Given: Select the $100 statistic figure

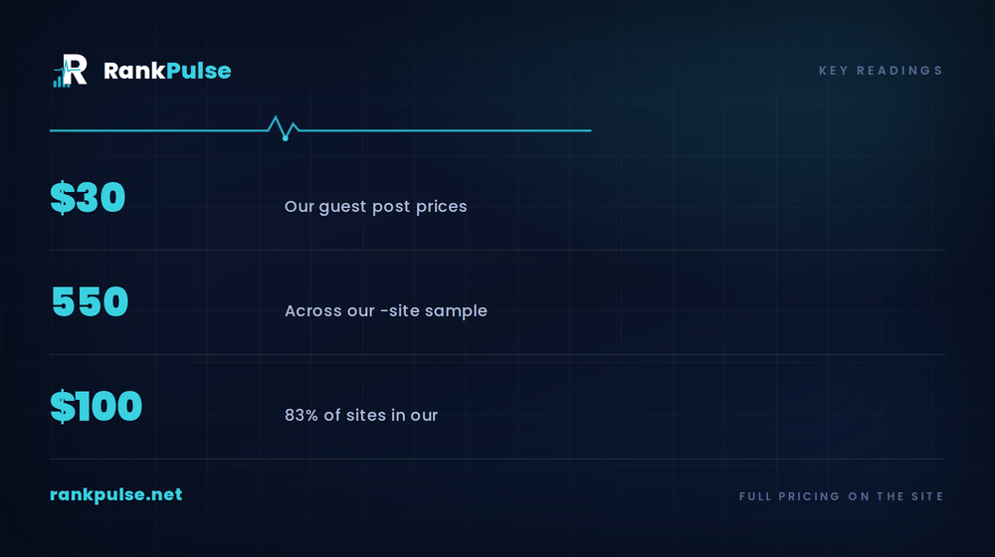Looking at the screenshot, I should pyautogui.click(x=96, y=406).
